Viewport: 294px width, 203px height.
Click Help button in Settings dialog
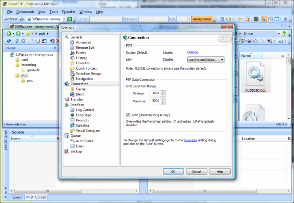click(x=220, y=172)
